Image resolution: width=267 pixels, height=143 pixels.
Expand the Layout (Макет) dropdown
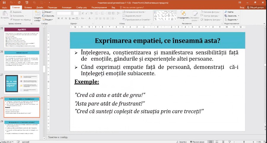pyautogui.click(x=48, y=12)
